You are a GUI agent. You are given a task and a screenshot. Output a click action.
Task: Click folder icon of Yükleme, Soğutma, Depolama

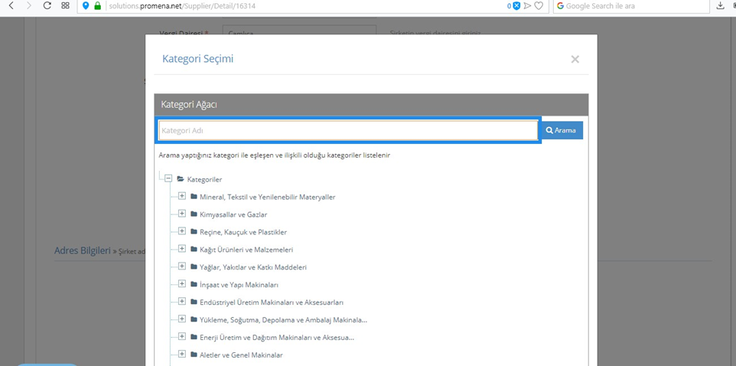coord(194,319)
